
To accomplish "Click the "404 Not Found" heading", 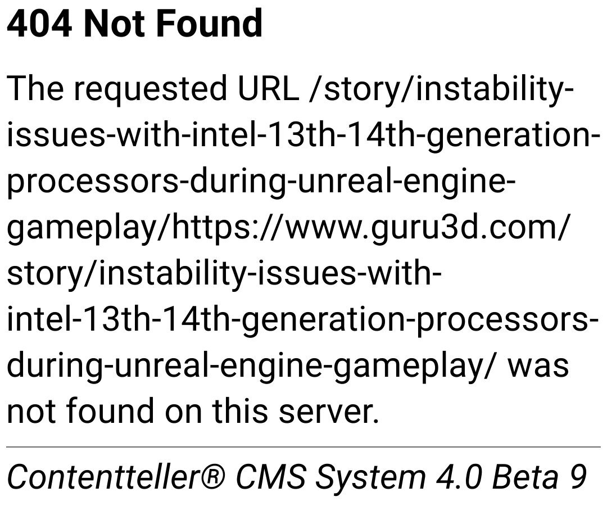I will click(135, 24).
